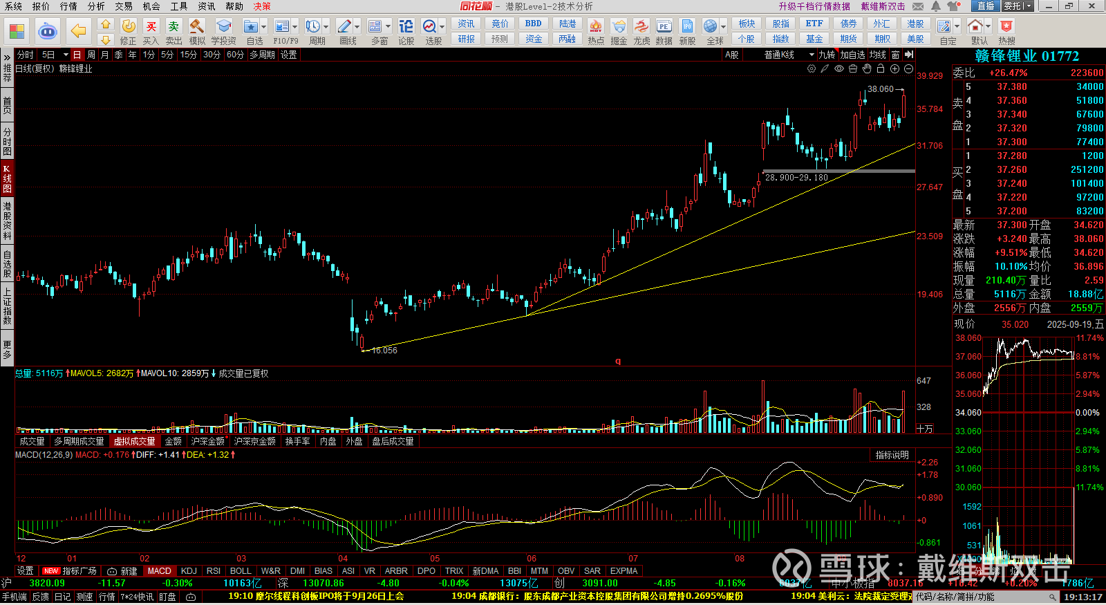1106x605 pixels.
Task: Click the stock code search input field
Action: (982, 597)
